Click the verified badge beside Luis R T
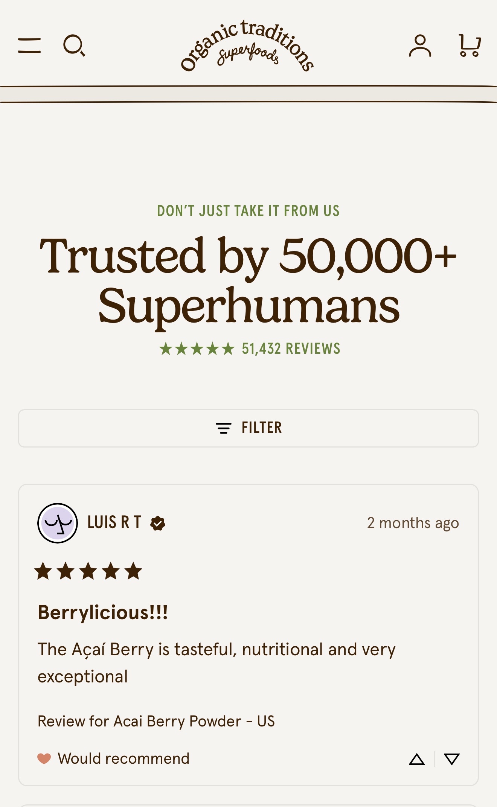Screen dimensions: 497x807 (x=158, y=523)
